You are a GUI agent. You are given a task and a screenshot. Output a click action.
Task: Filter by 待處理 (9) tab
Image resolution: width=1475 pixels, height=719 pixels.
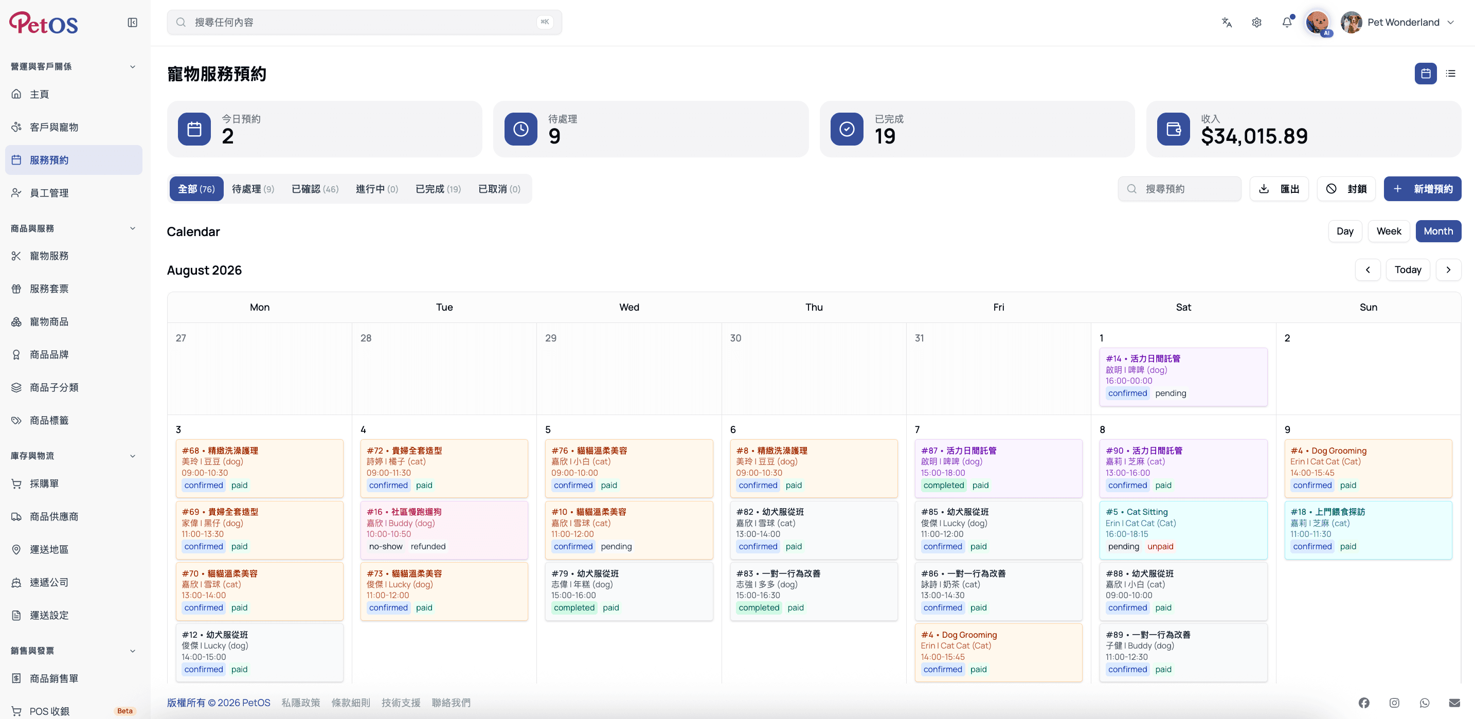pos(253,189)
